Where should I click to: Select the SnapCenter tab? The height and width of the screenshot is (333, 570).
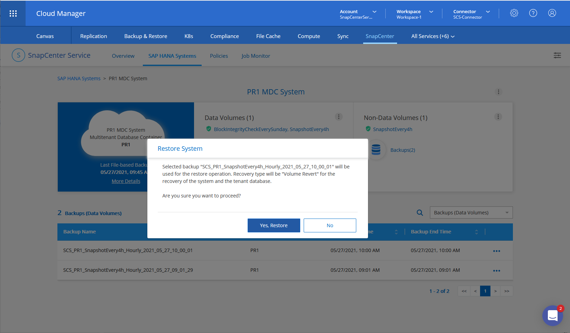[x=380, y=36]
